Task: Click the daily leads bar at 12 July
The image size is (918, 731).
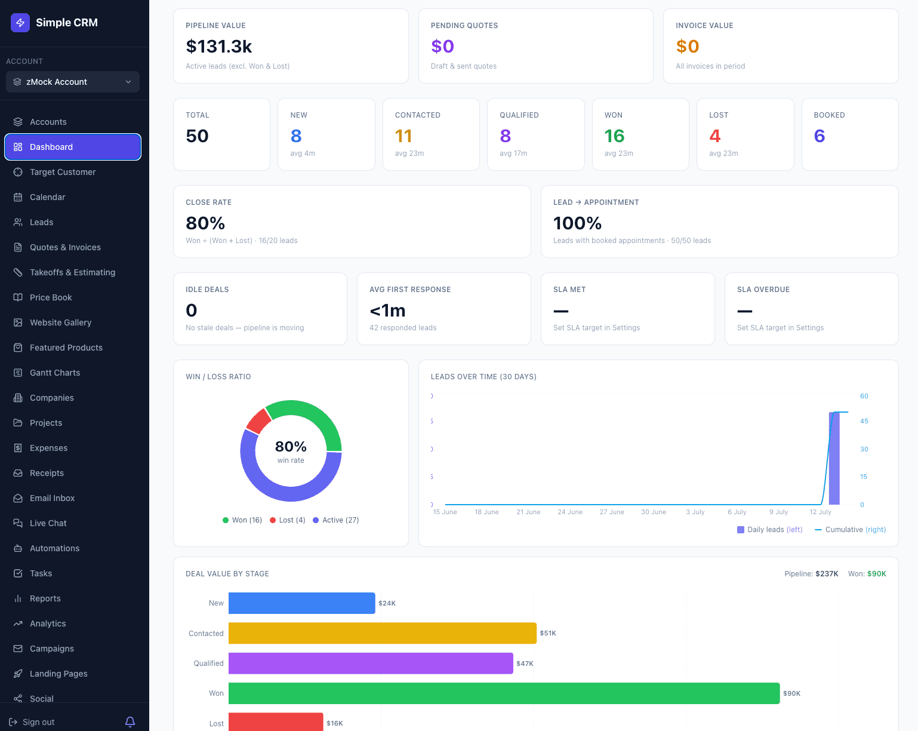Action: [x=834, y=459]
